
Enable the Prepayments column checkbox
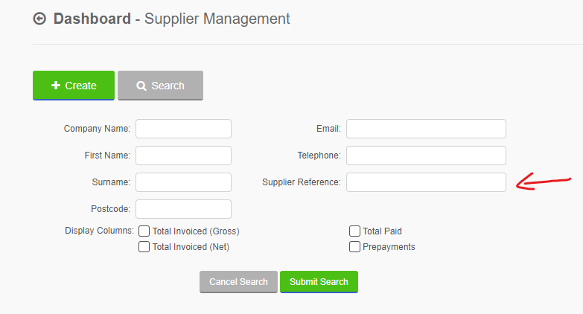pyautogui.click(x=354, y=247)
